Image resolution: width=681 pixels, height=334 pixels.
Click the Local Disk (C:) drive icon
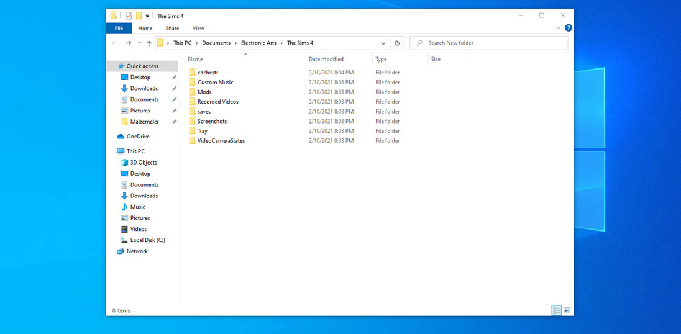pos(124,240)
